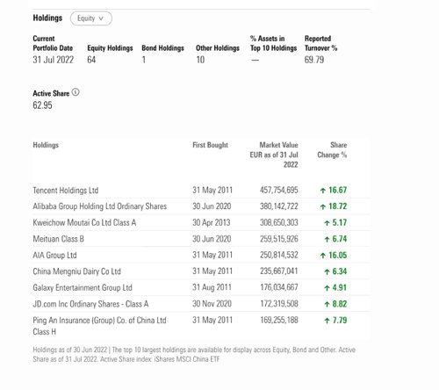Image resolution: width=439 pixels, height=390 pixels.
Task: Click the Share Change % column header
Action: pos(332,150)
